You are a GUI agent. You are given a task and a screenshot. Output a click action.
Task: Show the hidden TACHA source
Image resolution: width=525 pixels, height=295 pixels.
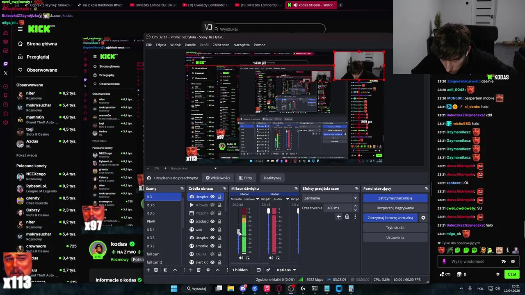[212, 254]
